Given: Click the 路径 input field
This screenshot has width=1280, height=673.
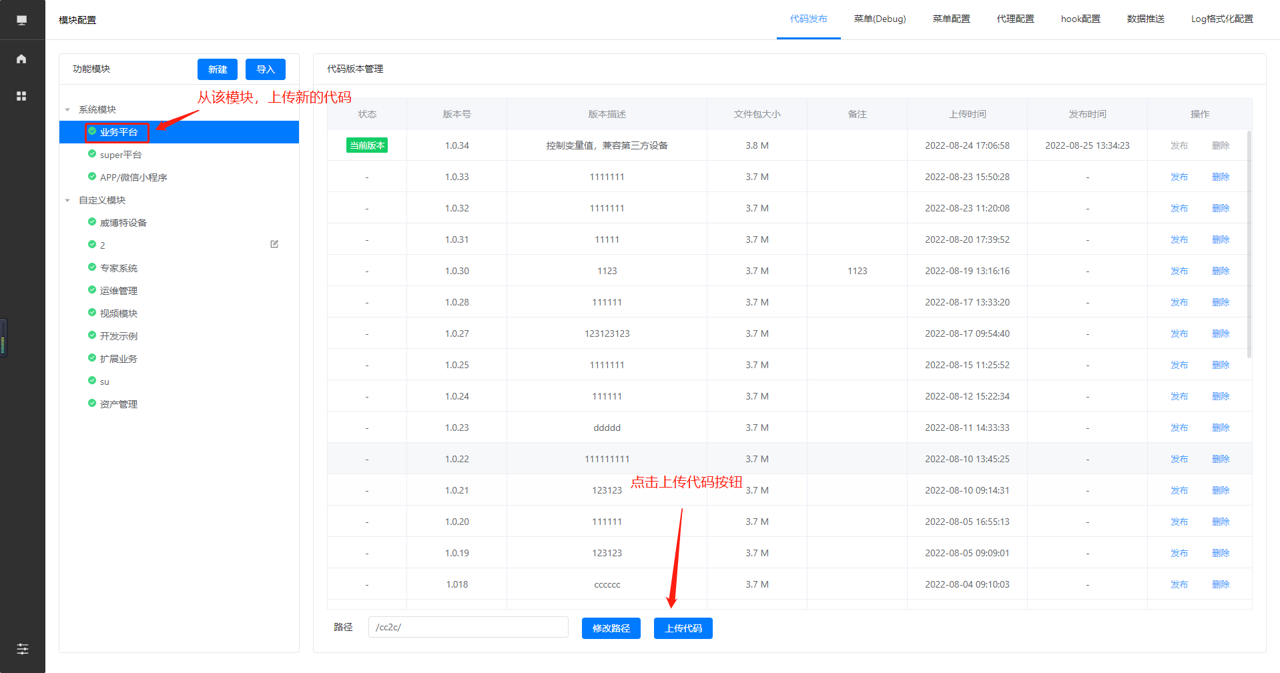Looking at the screenshot, I should (x=468, y=627).
